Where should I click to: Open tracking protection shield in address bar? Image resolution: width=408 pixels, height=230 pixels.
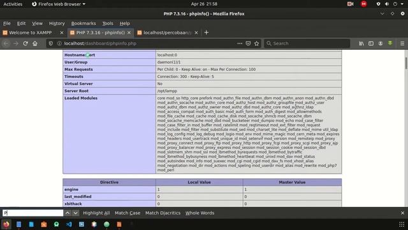coord(51,43)
